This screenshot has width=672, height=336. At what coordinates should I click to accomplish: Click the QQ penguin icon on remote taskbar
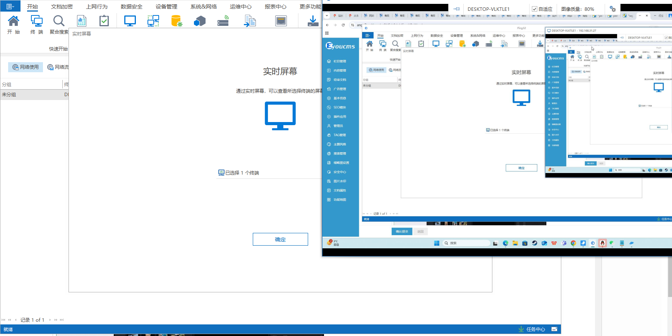point(602,243)
